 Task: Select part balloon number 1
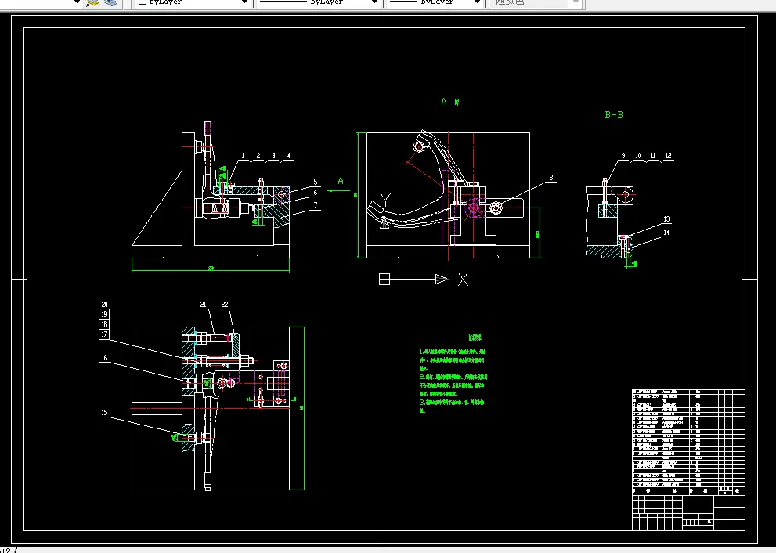[243, 155]
